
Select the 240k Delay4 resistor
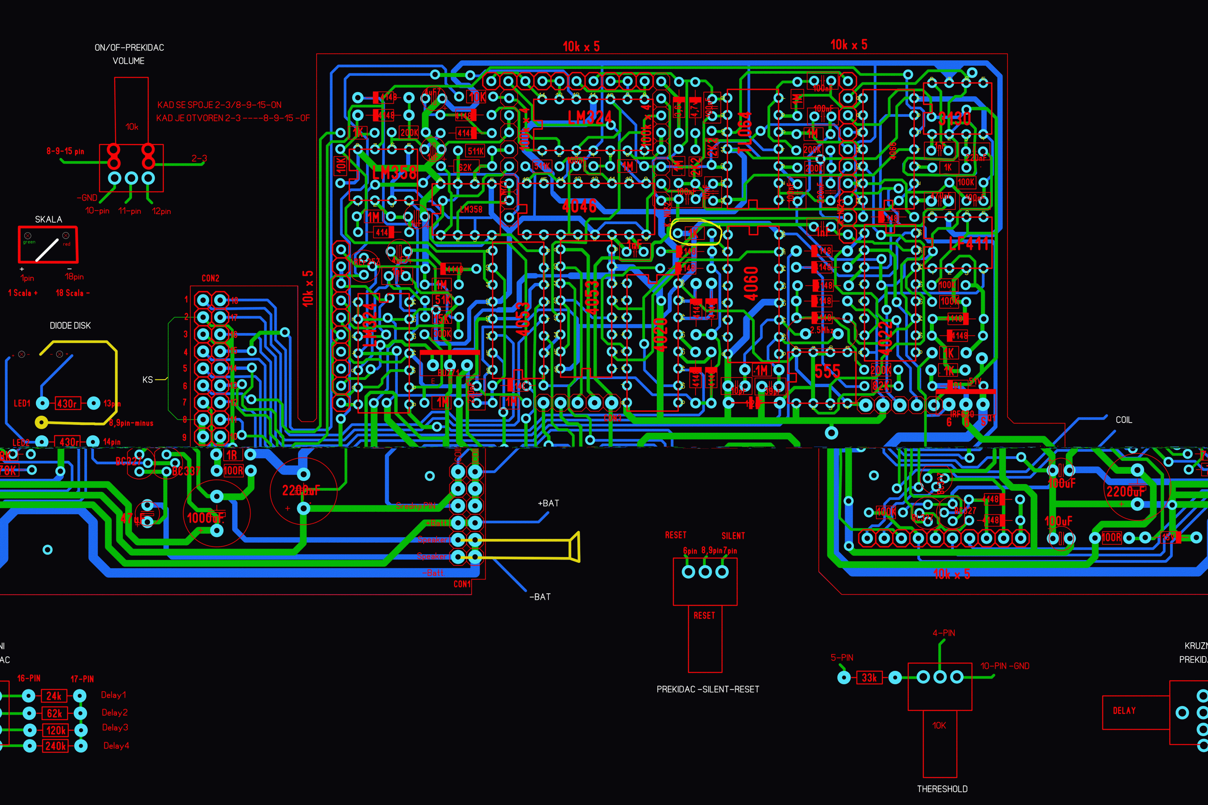(x=55, y=746)
